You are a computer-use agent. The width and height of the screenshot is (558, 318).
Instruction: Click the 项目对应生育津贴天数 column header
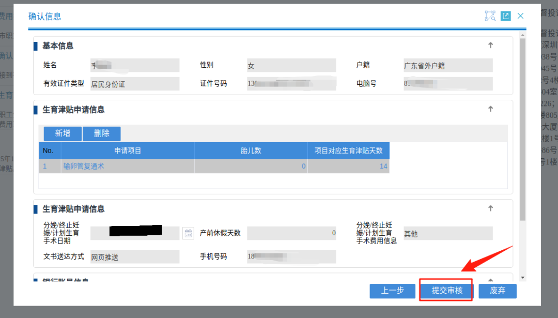tap(348, 150)
